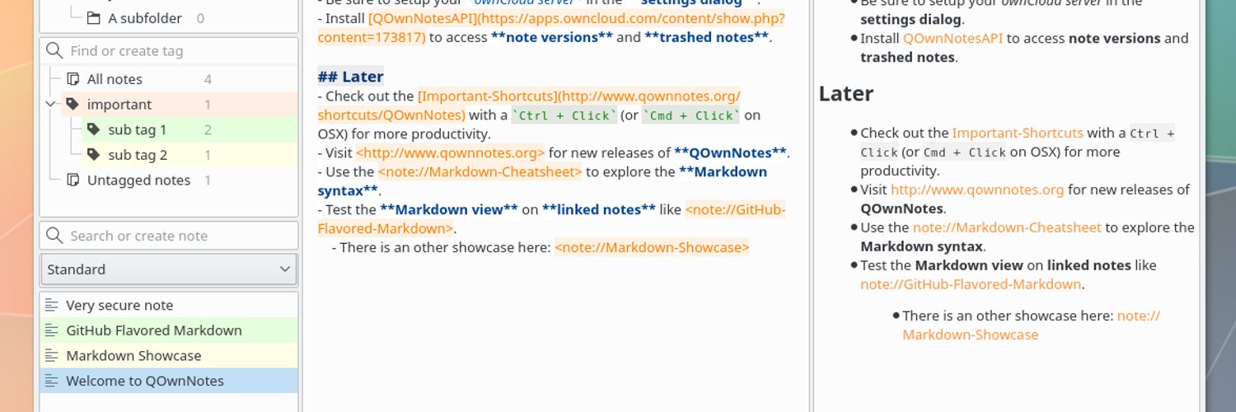Click the note icon of GitHub Flavored Markdown
This screenshot has width=1236, height=412.
coord(52,330)
